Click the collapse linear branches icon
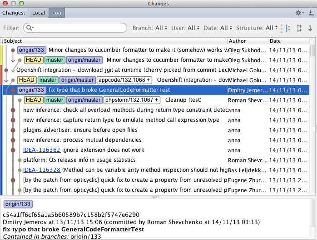This screenshot has height=240, width=317. (287, 28)
